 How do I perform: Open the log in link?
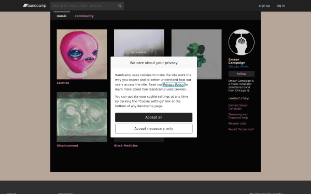tap(280, 6)
